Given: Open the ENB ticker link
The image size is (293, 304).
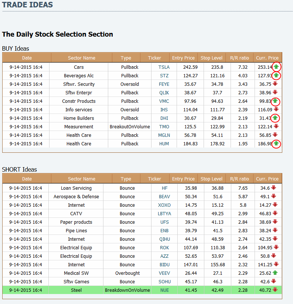Looking at the screenshot, I should tap(164, 231).
